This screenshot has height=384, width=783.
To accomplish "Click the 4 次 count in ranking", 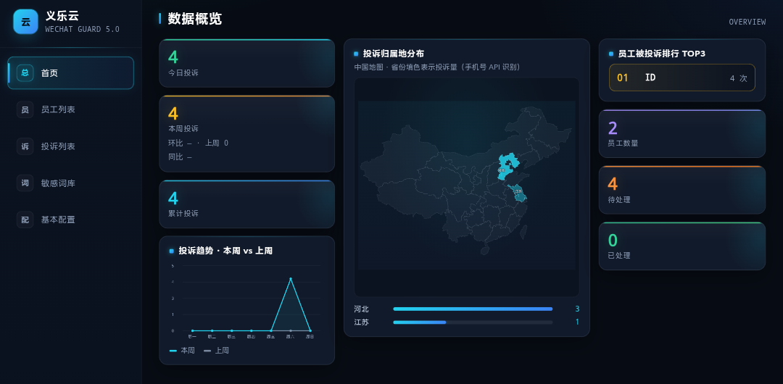I will click(x=739, y=78).
